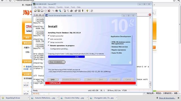Click the Connect icon in SecureCRT toolbar
Image resolution: width=181 pixels, height=101 pixels.
pos(35,11)
